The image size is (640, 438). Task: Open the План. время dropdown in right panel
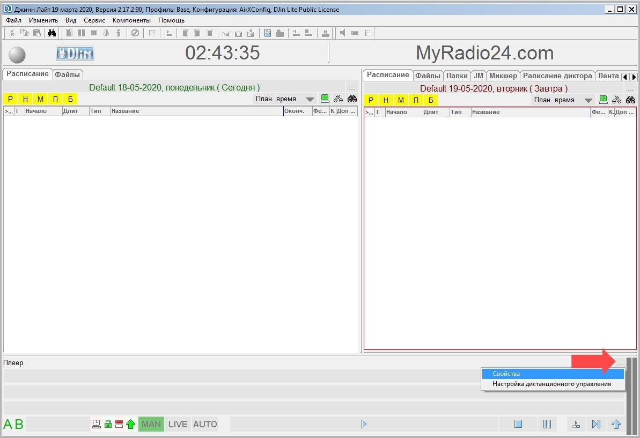[588, 100]
